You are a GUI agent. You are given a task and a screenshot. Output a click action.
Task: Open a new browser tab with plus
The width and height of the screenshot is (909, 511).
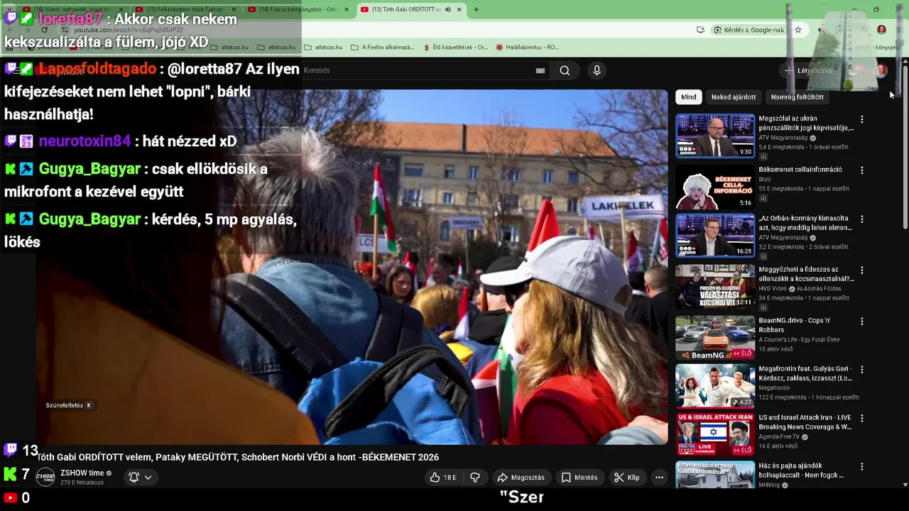click(x=476, y=9)
